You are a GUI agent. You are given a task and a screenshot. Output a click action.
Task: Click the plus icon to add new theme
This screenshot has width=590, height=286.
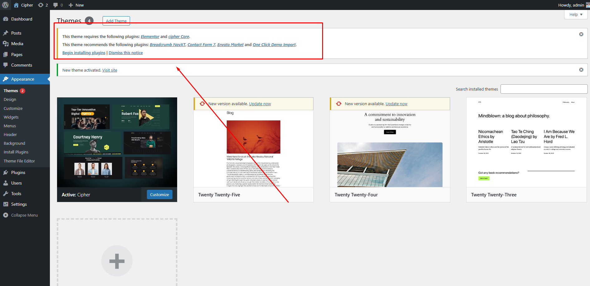click(117, 261)
